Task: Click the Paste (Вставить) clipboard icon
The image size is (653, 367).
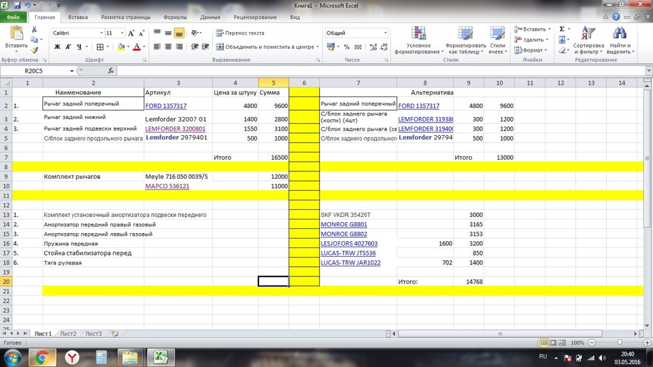Action: (x=16, y=33)
